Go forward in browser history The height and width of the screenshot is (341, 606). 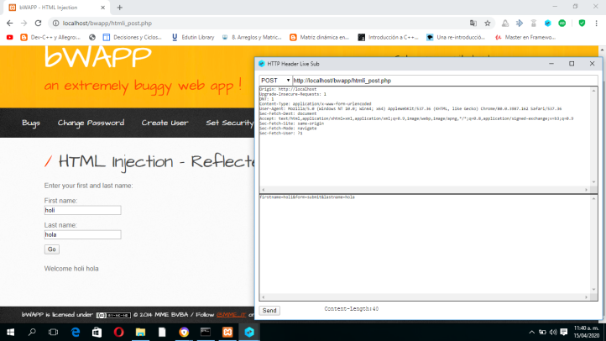pyautogui.click(x=24, y=24)
